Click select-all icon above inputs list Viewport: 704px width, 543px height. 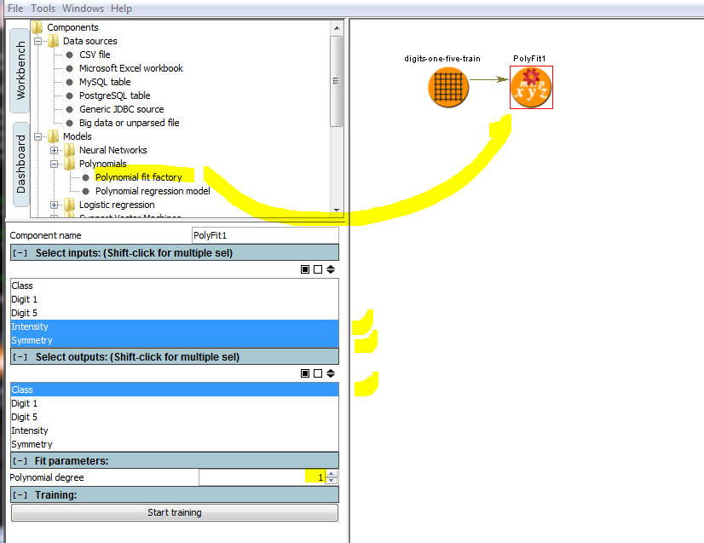[305, 269]
